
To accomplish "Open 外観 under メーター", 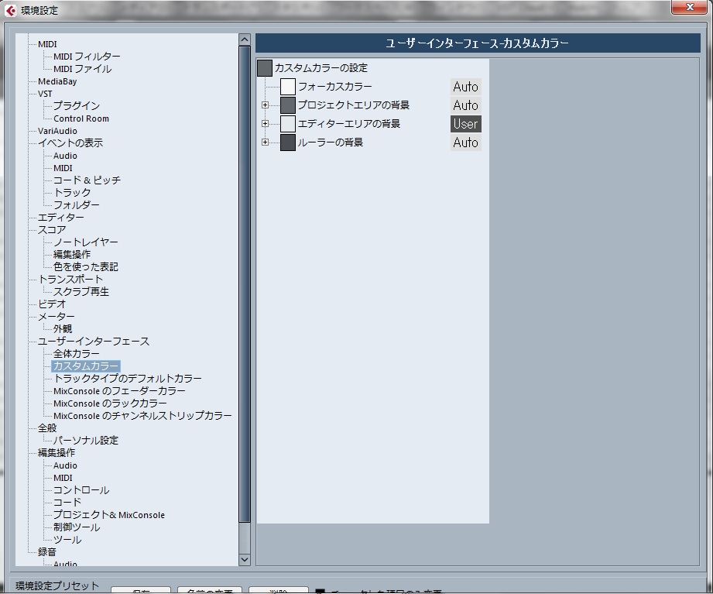I will [62, 329].
